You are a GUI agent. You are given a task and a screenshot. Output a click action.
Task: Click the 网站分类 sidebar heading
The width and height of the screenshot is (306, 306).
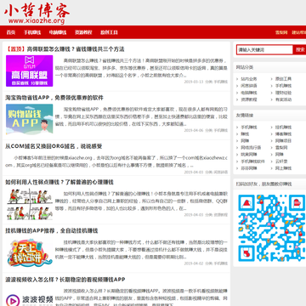click(245, 67)
